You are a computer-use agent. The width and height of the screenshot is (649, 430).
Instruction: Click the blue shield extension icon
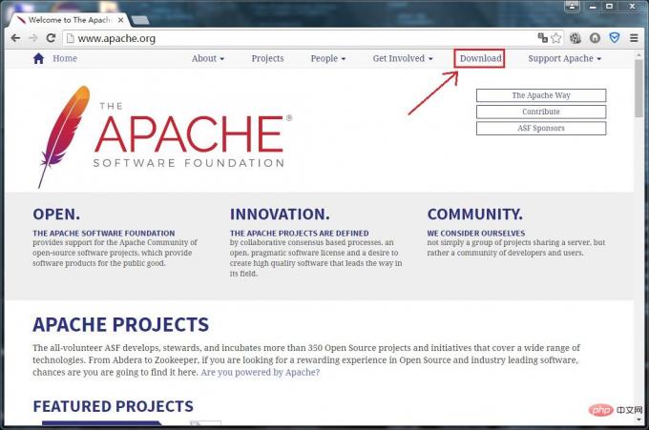tap(615, 38)
